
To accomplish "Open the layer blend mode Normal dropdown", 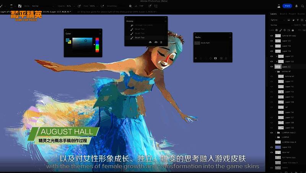I will pos(281,25).
